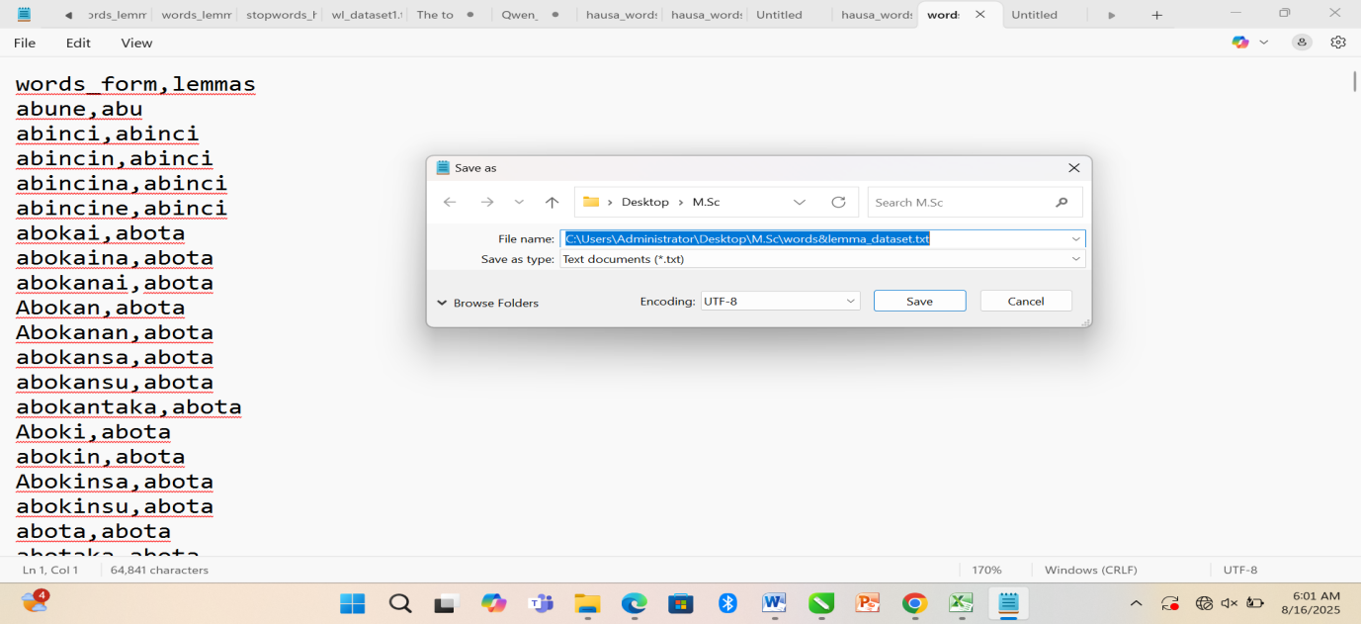This screenshot has width=1361, height=624.
Task: Click the Save button
Action: [919, 301]
